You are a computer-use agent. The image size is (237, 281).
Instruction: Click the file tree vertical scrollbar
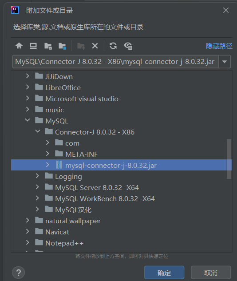click(229, 159)
